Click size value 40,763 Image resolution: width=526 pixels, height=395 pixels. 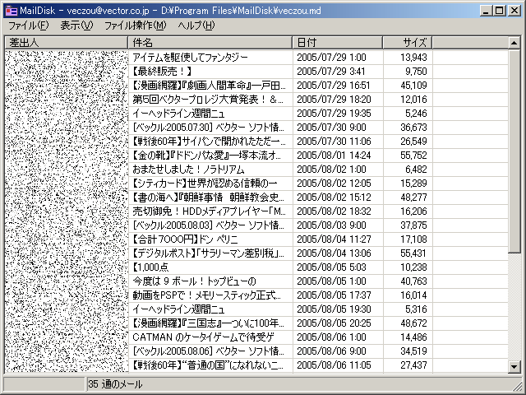[x=413, y=281]
